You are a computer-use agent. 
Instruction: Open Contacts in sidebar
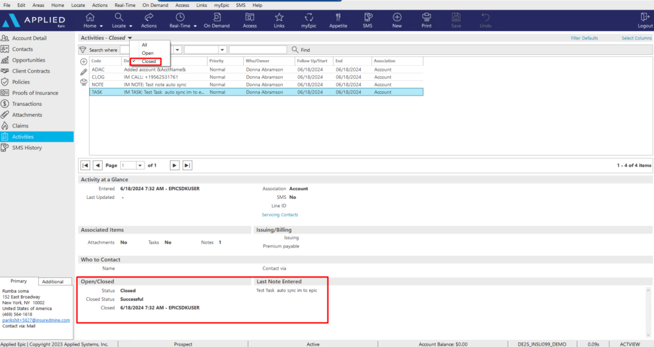point(22,49)
